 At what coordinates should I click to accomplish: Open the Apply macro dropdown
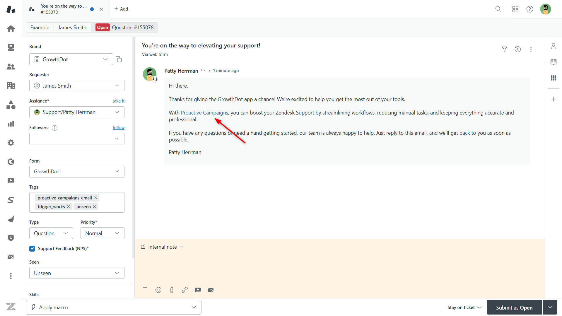[x=113, y=307]
